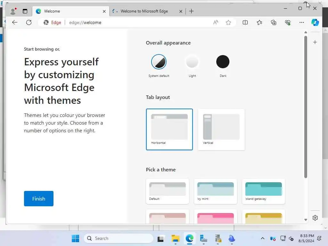Choose the Vertical tab layout
328x246 pixels.
click(x=221, y=129)
